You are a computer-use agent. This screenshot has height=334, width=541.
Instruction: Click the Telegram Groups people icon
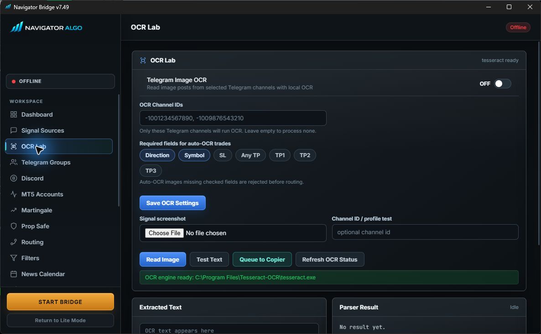coord(13,162)
